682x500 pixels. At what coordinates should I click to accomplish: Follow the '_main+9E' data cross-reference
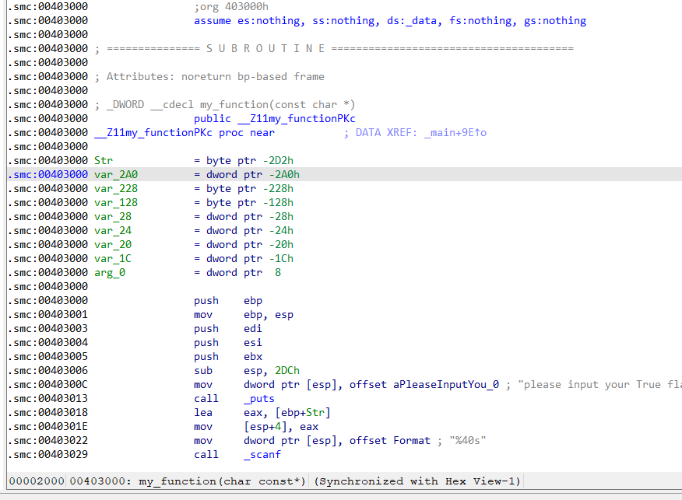point(455,132)
